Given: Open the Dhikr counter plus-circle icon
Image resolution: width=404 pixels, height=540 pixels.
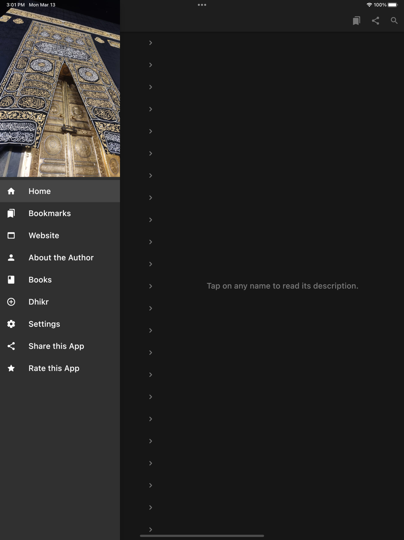Looking at the screenshot, I should point(11,302).
